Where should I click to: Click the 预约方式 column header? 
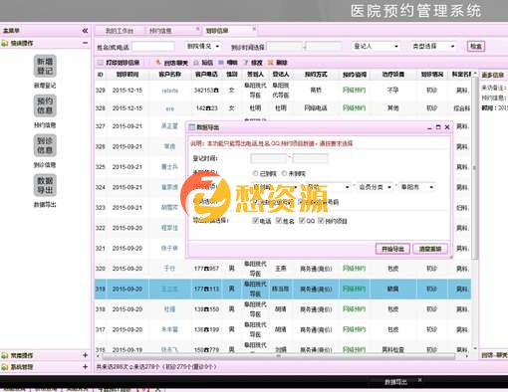316,75
